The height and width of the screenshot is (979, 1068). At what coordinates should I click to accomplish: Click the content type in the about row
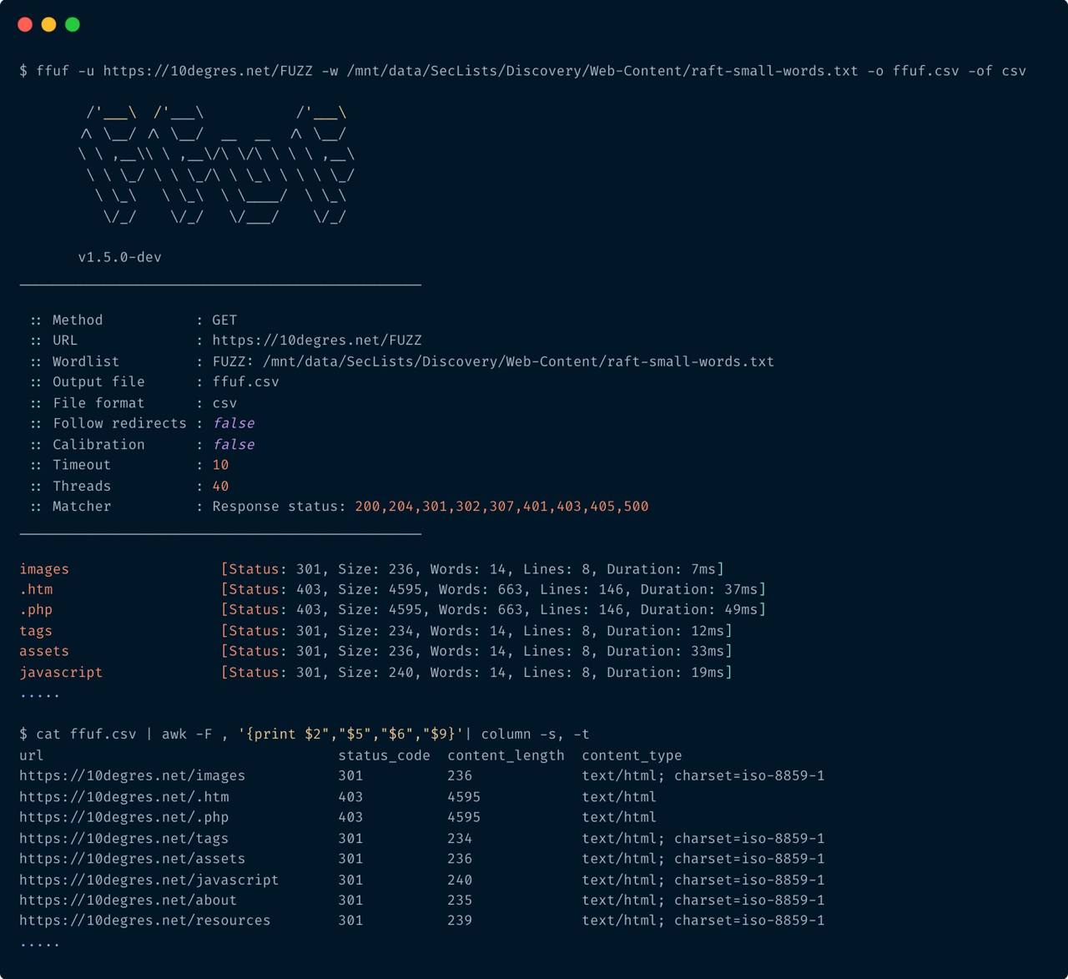pos(703,900)
